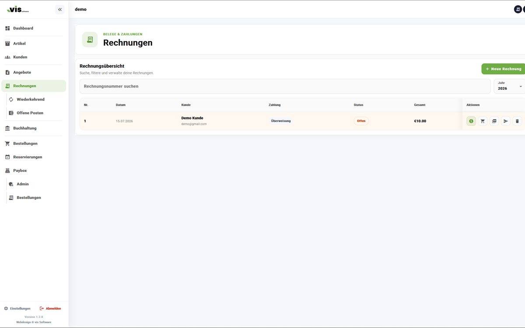
Task: Click the Belege & Zahlungen breadcrumb label
Action: coord(122,34)
